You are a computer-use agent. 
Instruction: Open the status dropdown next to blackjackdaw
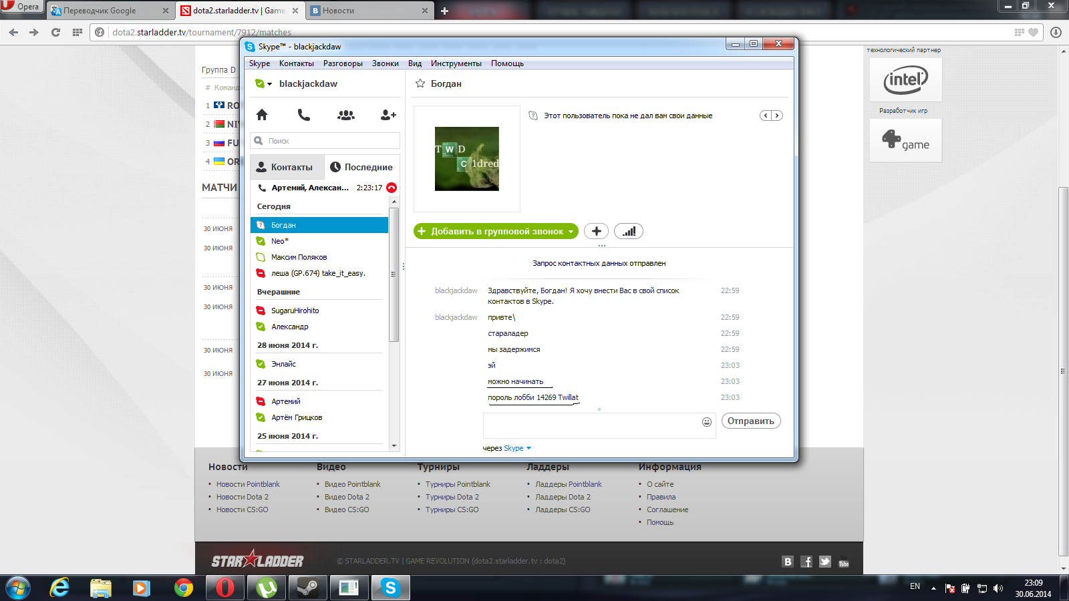click(x=264, y=83)
